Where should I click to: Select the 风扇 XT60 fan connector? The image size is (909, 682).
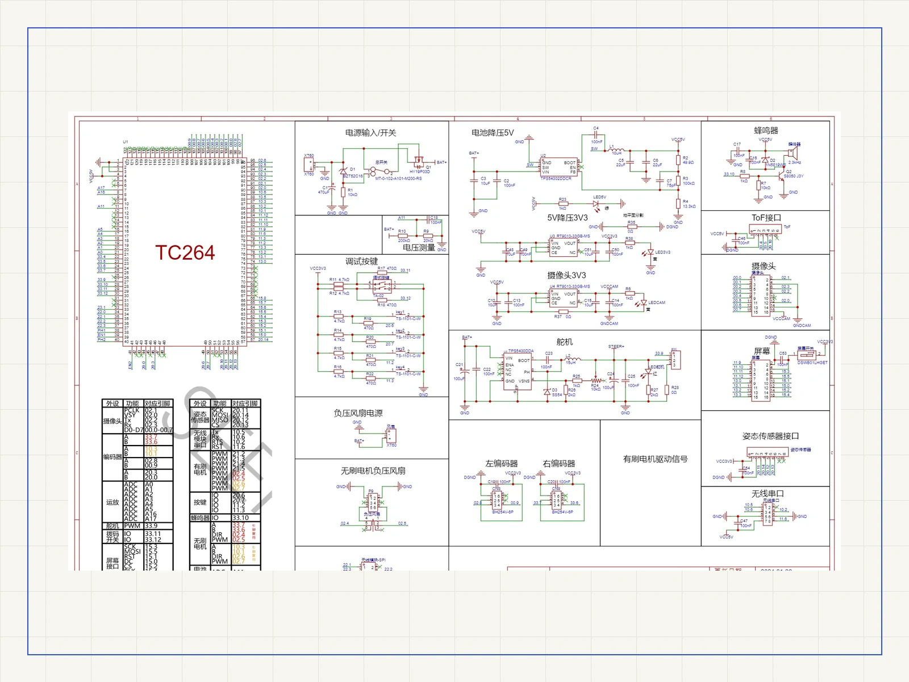[391, 435]
